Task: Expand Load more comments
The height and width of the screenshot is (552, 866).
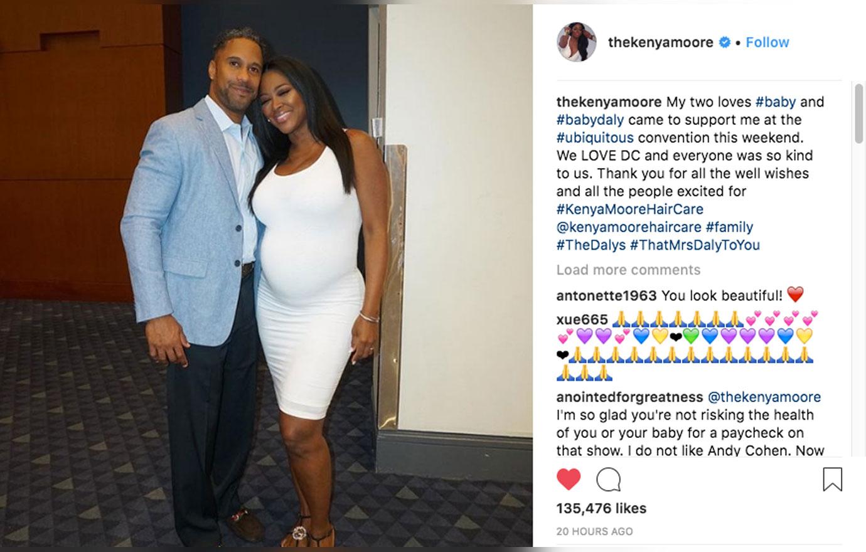Action: 628,270
